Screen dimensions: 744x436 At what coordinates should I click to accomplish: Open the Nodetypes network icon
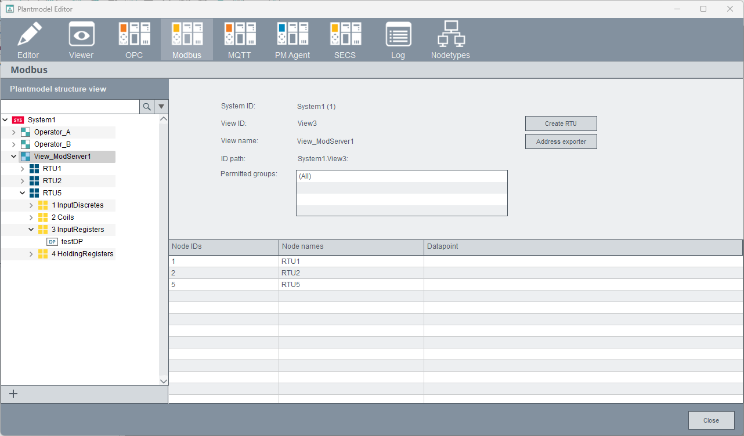[451, 34]
